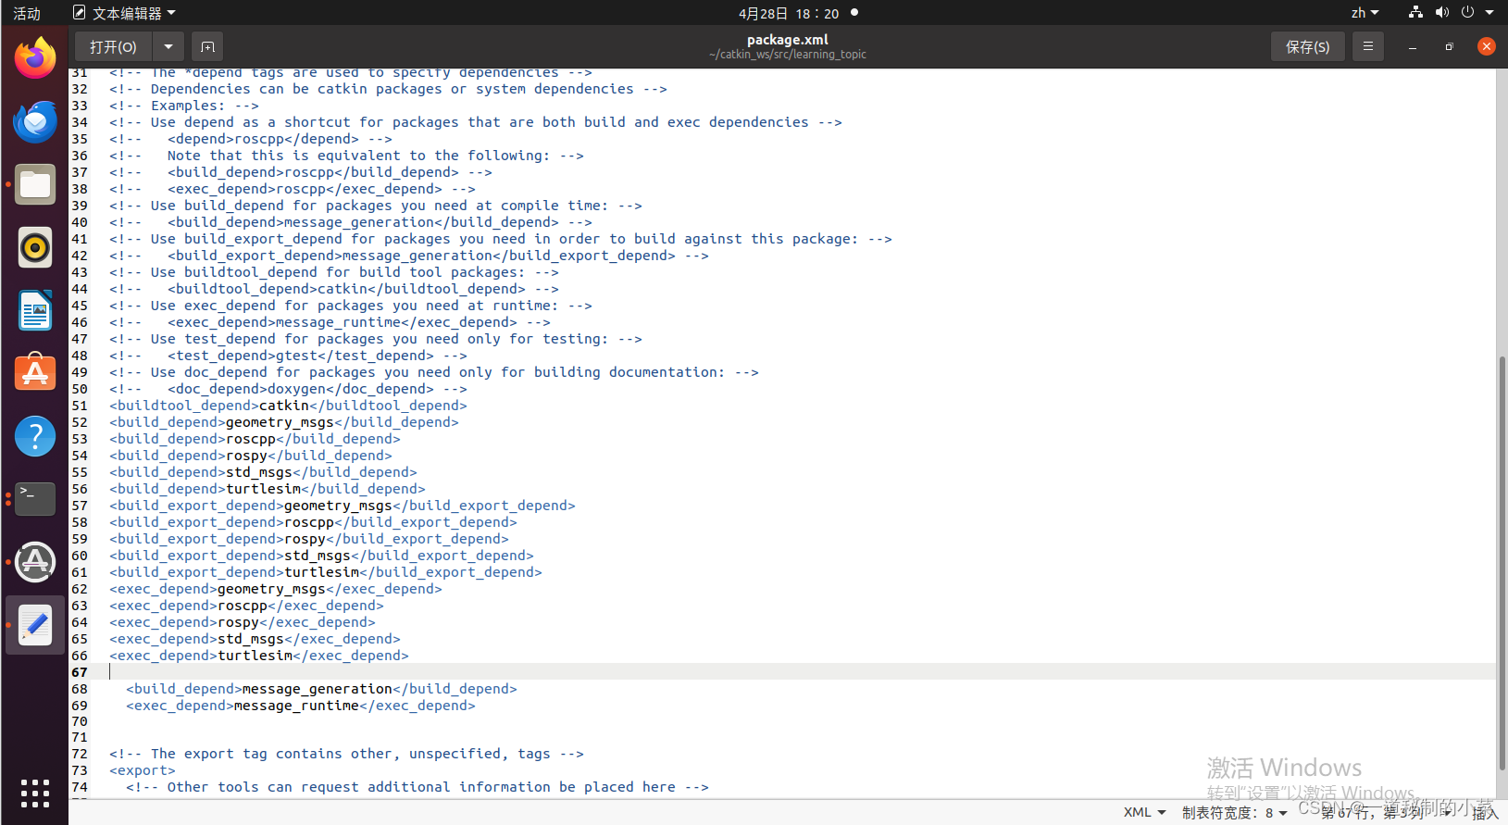Click 'roscpp' in exec_depend line 63
The width and height of the screenshot is (1508, 825).
(243, 606)
